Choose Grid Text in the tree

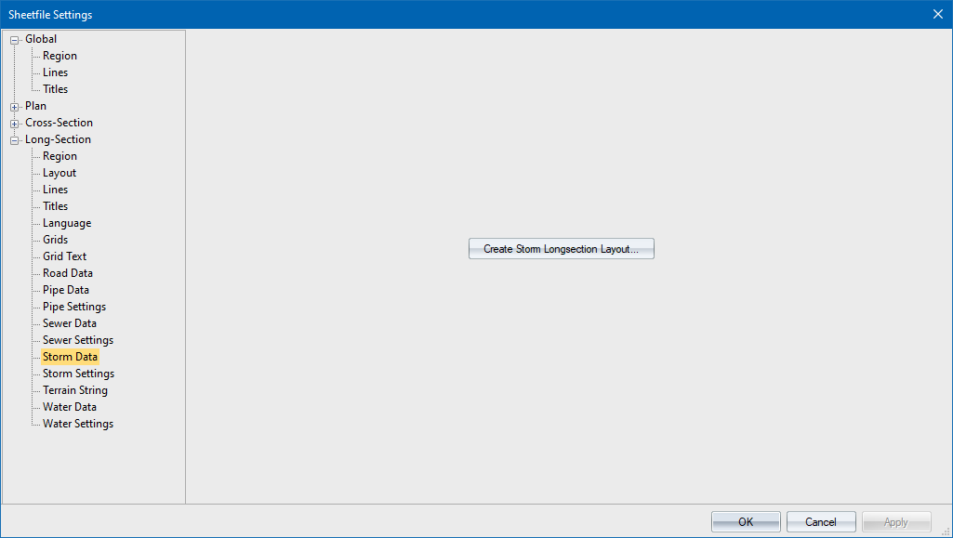(x=64, y=256)
